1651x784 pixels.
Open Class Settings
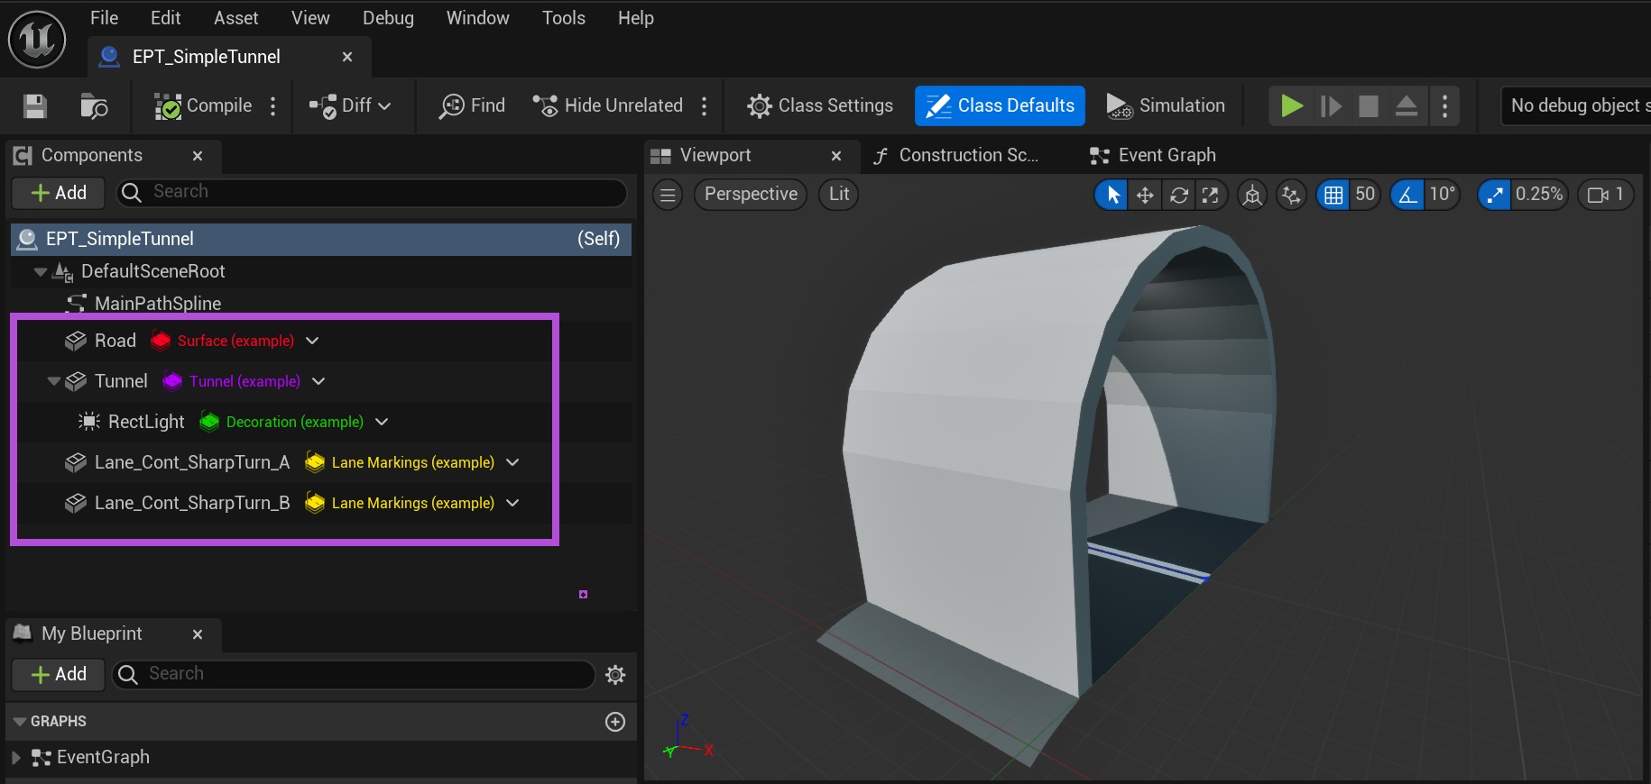point(820,105)
